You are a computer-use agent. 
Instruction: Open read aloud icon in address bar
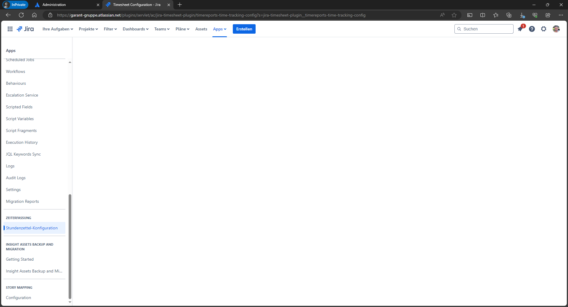point(442,15)
